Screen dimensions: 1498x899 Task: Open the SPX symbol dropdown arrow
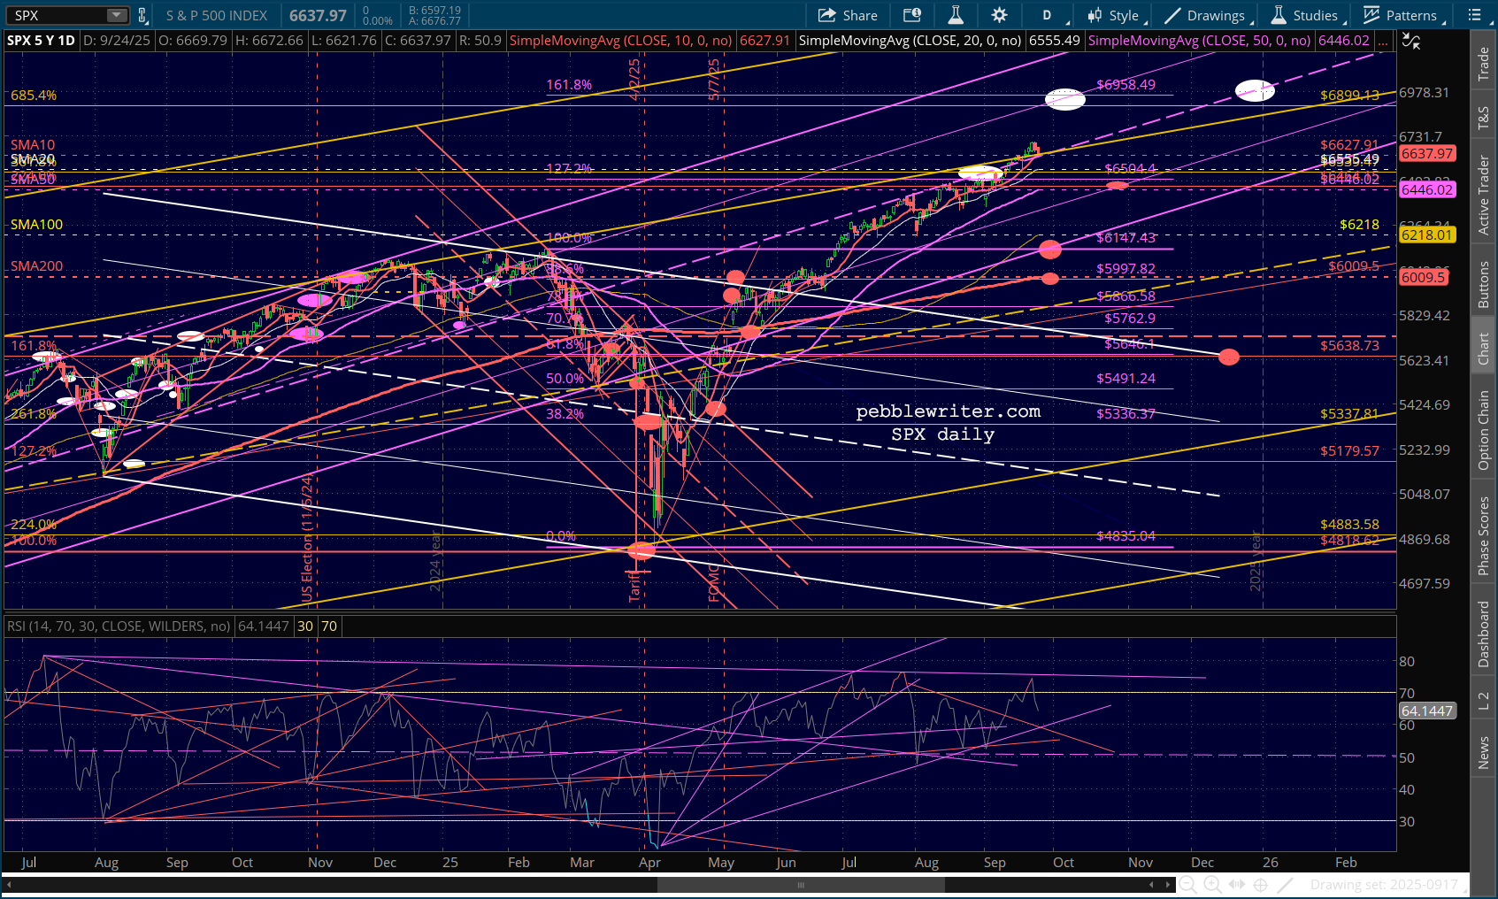point(117,15)
